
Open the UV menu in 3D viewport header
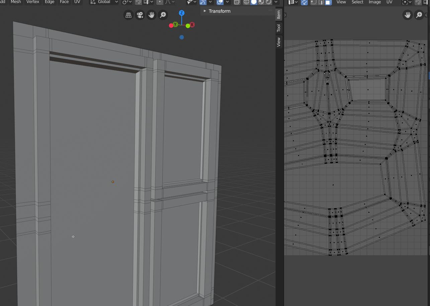point(77,2)
